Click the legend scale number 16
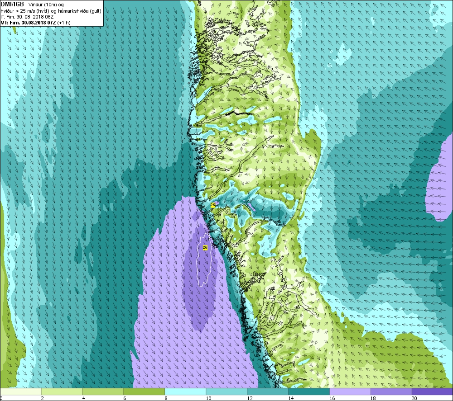Screen dimensions: 453x401 click(332, 398)
